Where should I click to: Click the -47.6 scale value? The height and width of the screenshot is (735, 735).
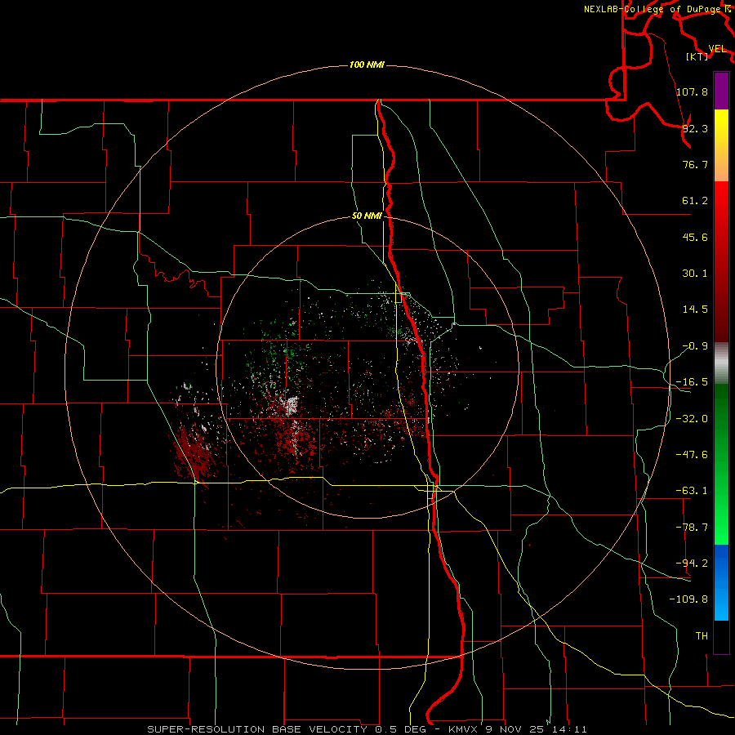click(x=692, y=455)
